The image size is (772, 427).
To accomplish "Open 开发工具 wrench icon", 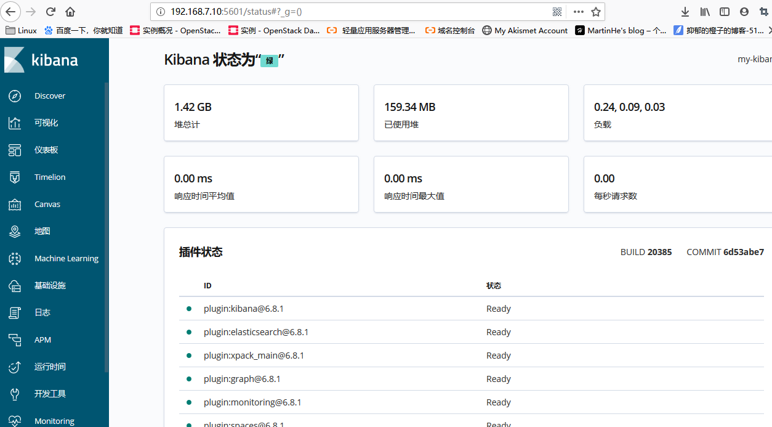I will [x=15, y=394].
